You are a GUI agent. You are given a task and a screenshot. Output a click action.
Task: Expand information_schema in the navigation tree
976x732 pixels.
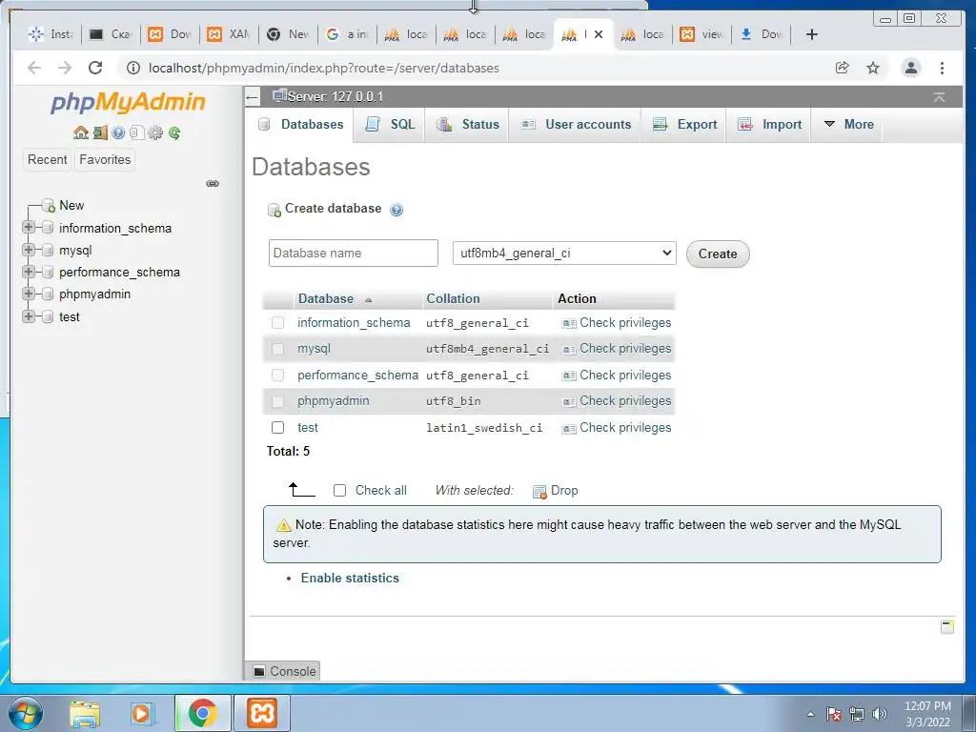point(28,227)
